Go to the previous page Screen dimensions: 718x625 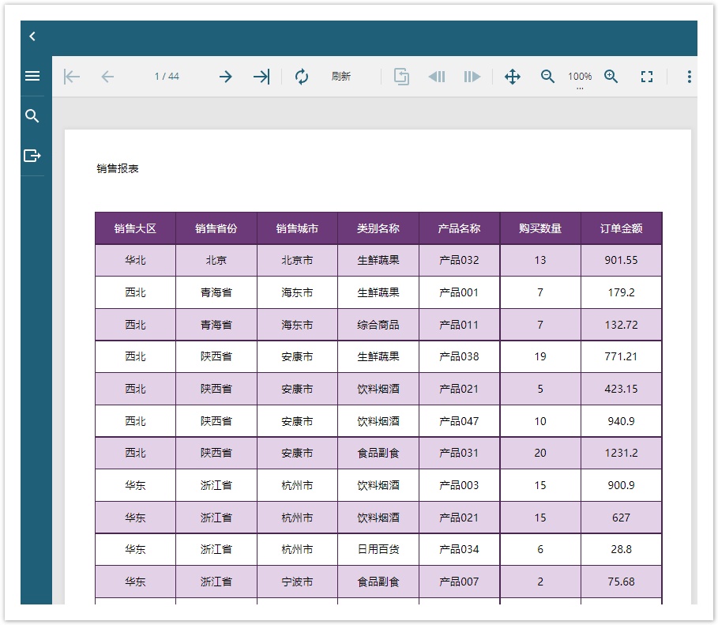pos(107,77)
